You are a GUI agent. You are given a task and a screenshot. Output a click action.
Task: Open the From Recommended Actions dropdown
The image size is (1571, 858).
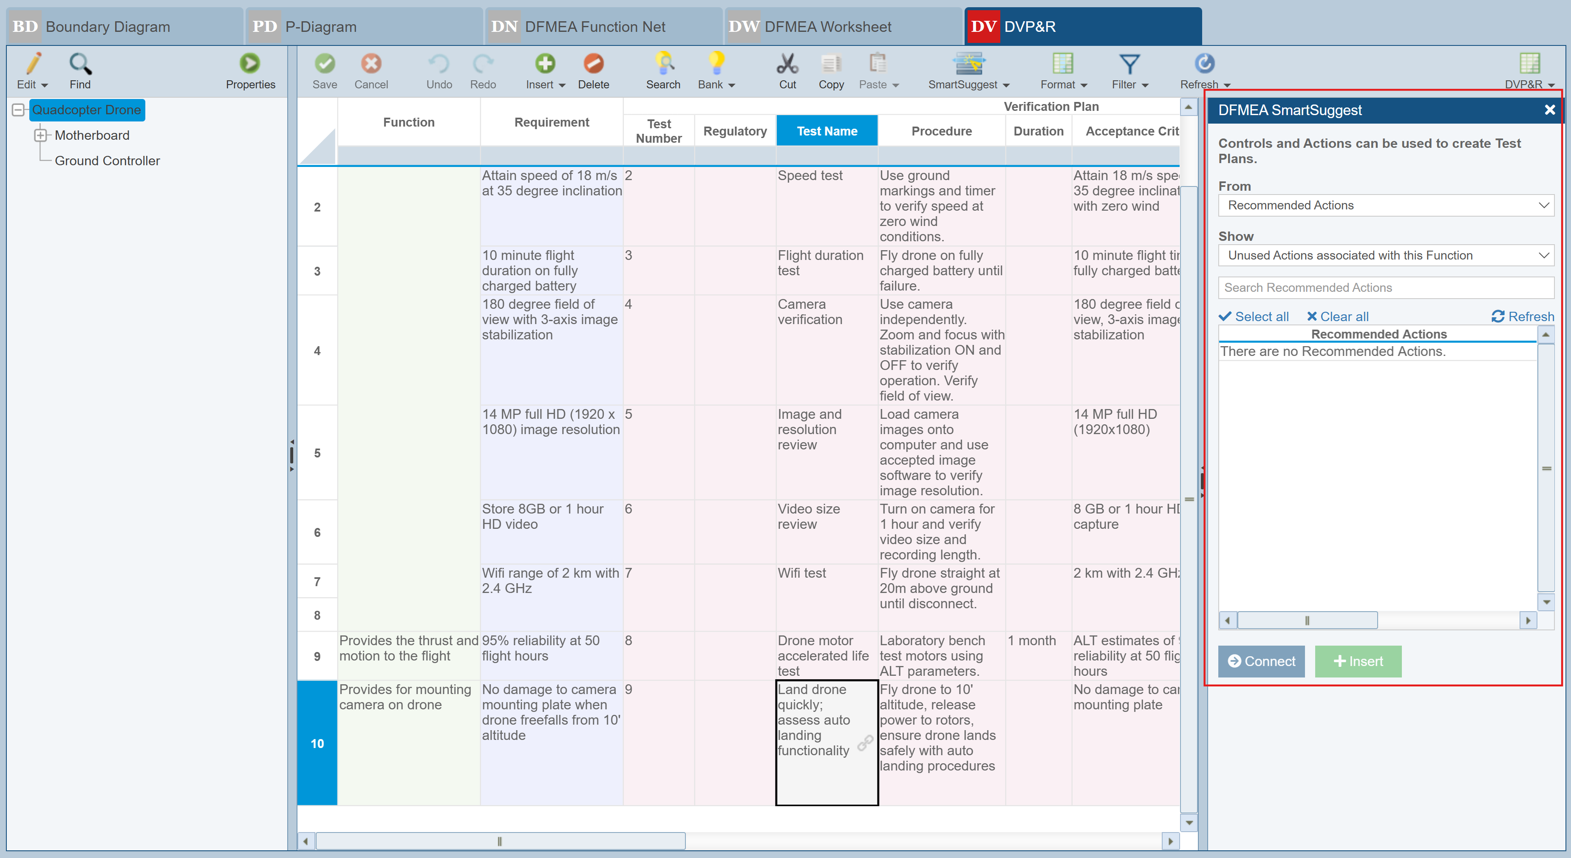pyautogui.click(x=1385, y=206)
